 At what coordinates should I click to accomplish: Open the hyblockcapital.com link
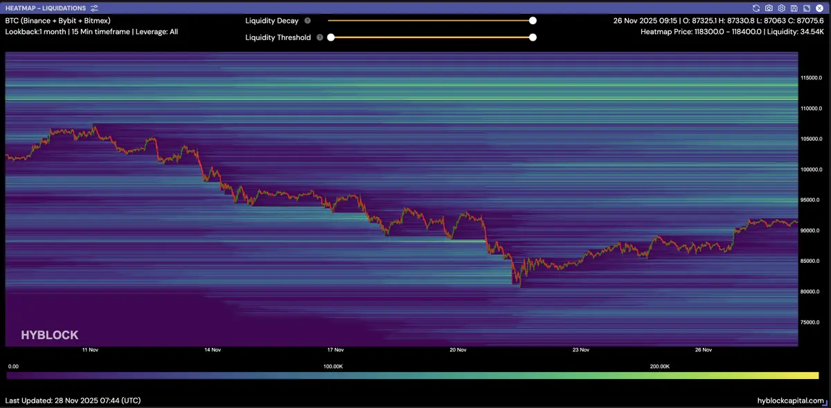[x=791, y=400]
